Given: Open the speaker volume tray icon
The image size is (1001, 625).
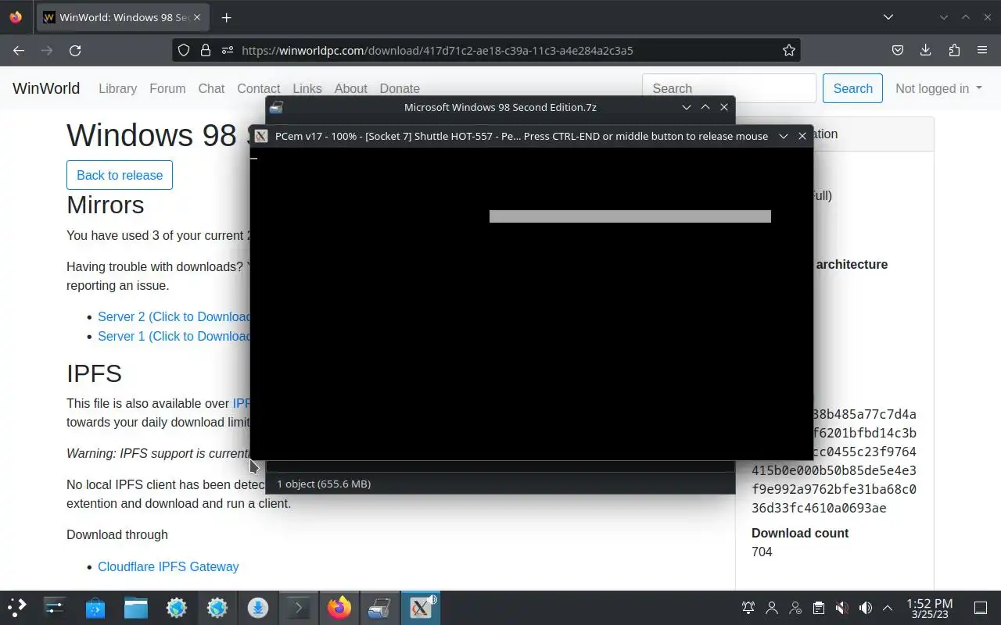Looking at the screenshot, I should [x=865, y=608].
